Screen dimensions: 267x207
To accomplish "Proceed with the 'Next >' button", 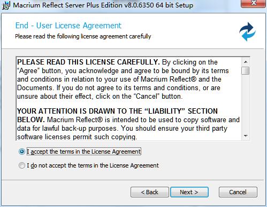I will (189, 192).
